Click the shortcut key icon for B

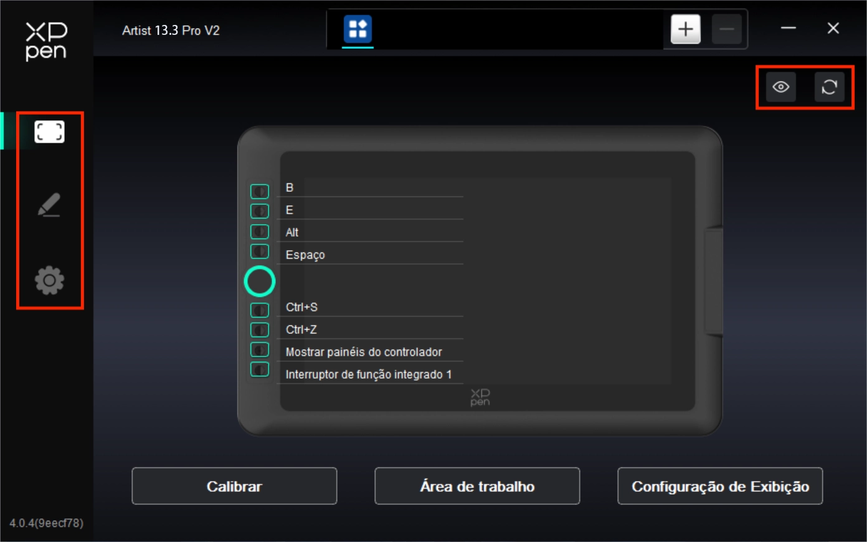click(260, 191)
